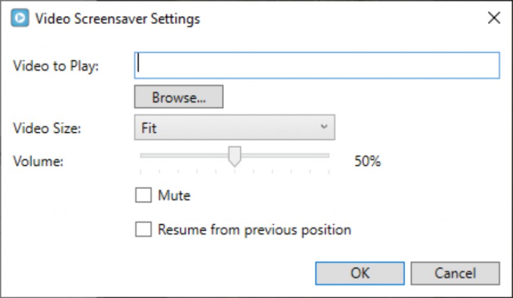Image resolution: width=513 pixels, height=298 pixels.
Task: Click the Volume slider track right of the thumb
Action: [x=285, y=156]
